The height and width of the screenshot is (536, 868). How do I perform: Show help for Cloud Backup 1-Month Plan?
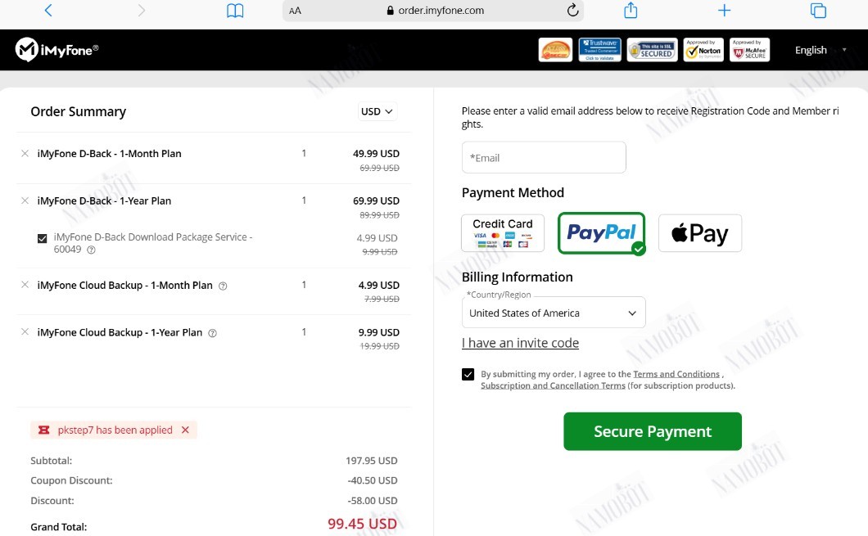coord(223,286)
